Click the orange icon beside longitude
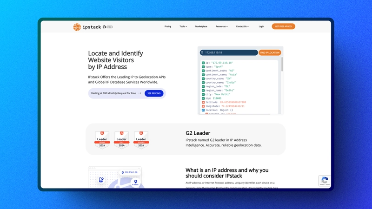Image resolution: width=372 pixels, height=209 pixels. click(203, 106)
